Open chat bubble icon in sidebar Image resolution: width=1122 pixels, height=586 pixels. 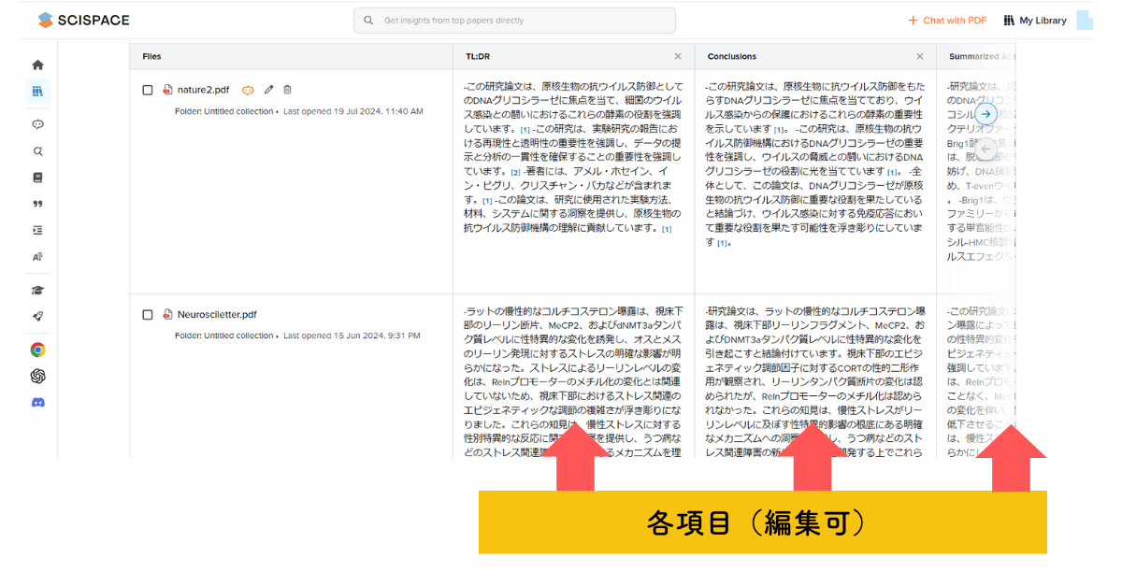tap(37, 124)
